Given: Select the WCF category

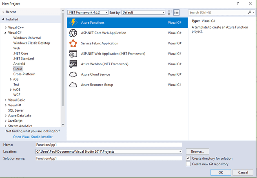Looking at the screenshot, I should tap(17, 95).
